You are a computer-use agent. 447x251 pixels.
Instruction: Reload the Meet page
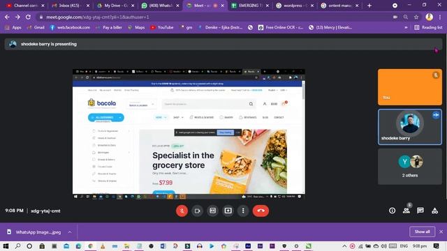(x=28, y=17)
